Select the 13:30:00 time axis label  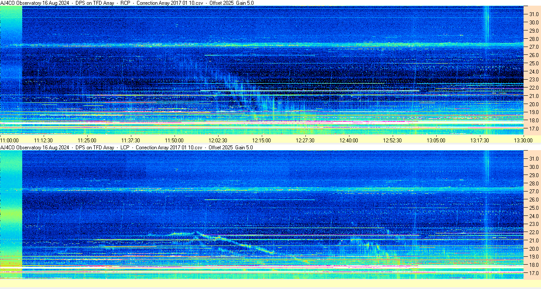(x=523, y=140)
